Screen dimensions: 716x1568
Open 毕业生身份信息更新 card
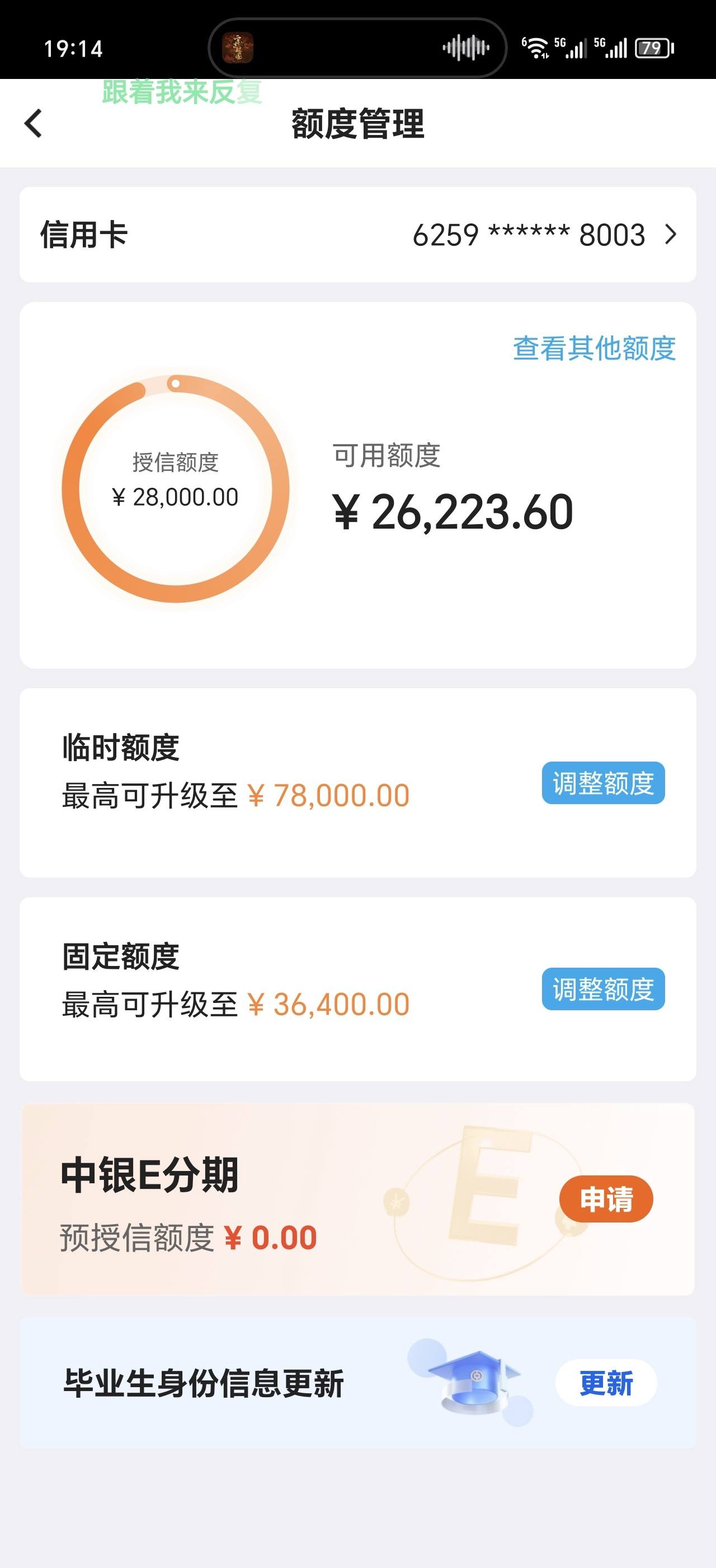(357, 1383)
